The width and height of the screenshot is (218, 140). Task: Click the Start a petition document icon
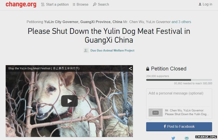tap(43, 5)
